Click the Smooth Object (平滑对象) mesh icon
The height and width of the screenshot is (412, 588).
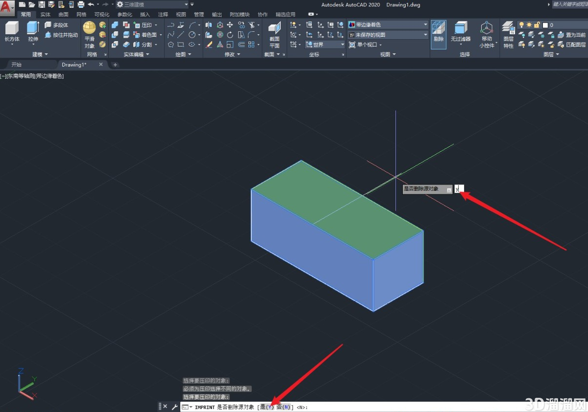(89, 34)
